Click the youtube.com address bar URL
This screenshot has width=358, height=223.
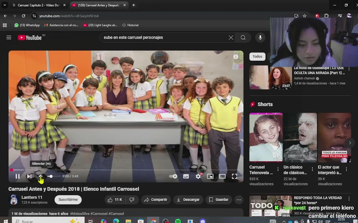click(69, 16)
